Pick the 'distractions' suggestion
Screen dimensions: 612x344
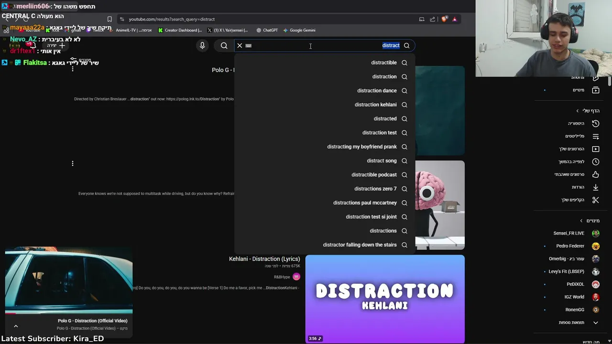tap(325, 231)
